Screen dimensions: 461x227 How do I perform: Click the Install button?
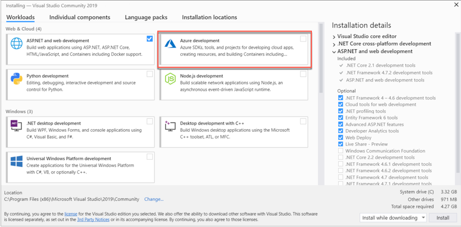click(x=443, y=218)
